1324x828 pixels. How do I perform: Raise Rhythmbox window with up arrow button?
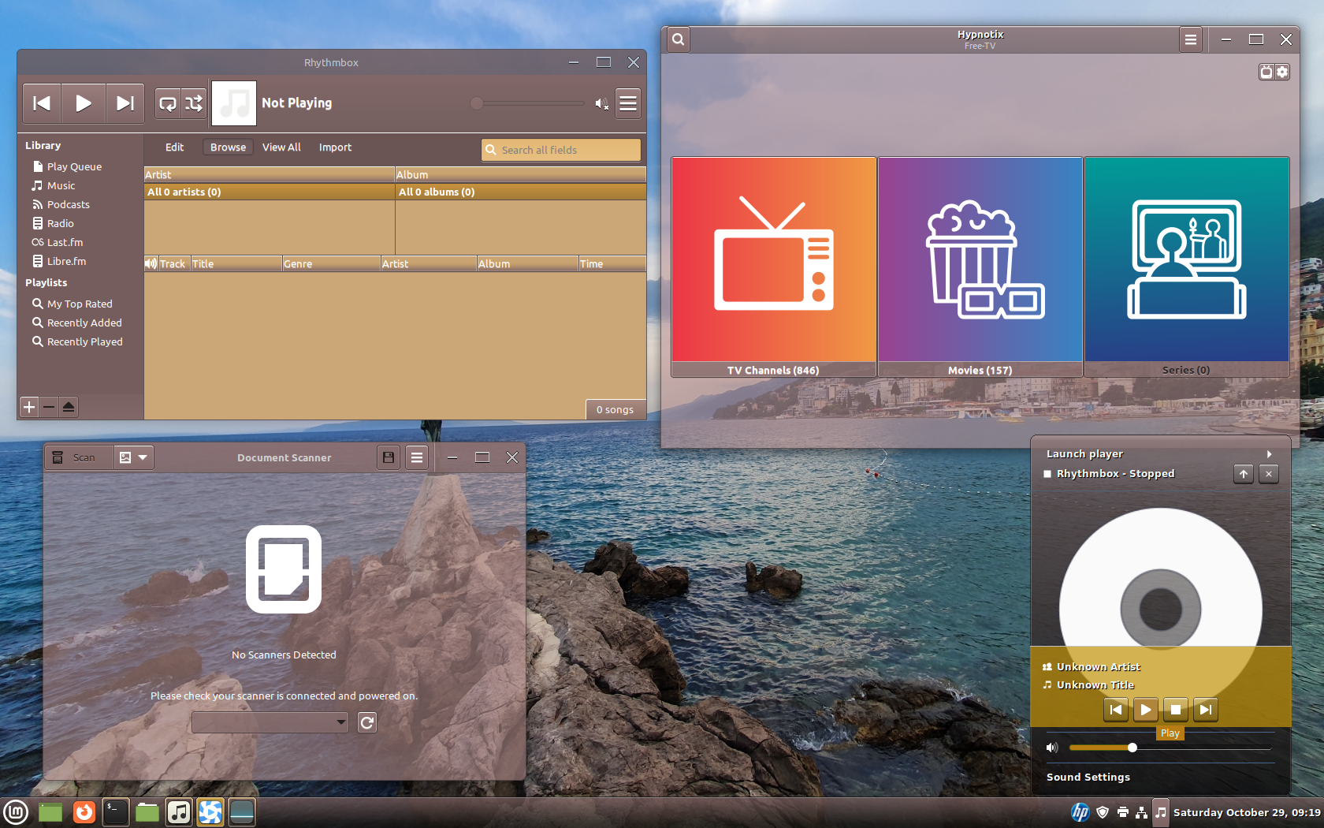point(1244,474)
